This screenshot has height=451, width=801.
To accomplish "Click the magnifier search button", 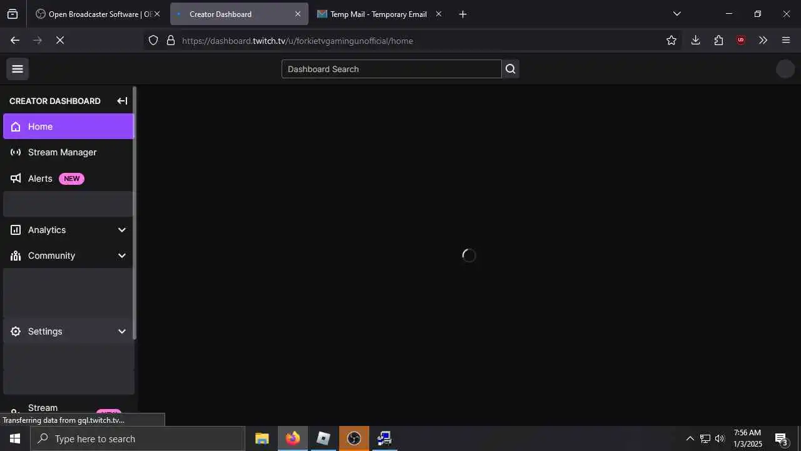I will pos(511,69).
